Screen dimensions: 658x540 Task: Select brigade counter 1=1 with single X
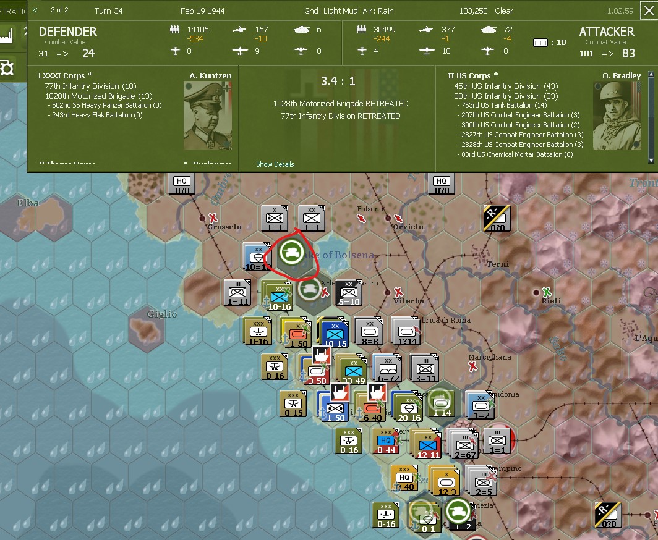click(x=275, y=219)
